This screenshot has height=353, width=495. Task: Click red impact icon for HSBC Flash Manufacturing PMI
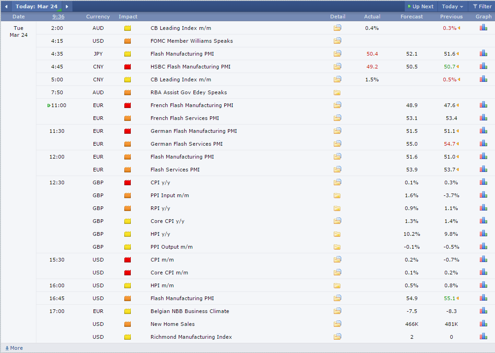128,67
